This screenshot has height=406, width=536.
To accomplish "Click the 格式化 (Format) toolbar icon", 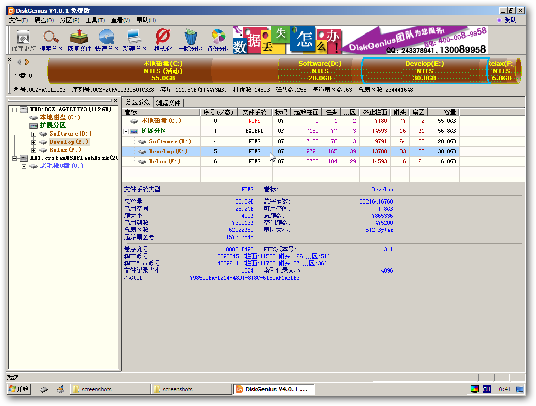I will (x=163, y=40).
